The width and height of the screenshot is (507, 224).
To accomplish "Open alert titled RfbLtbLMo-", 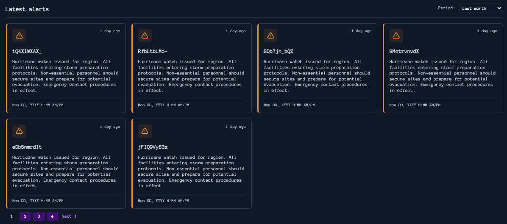I will tap(153, 51).
